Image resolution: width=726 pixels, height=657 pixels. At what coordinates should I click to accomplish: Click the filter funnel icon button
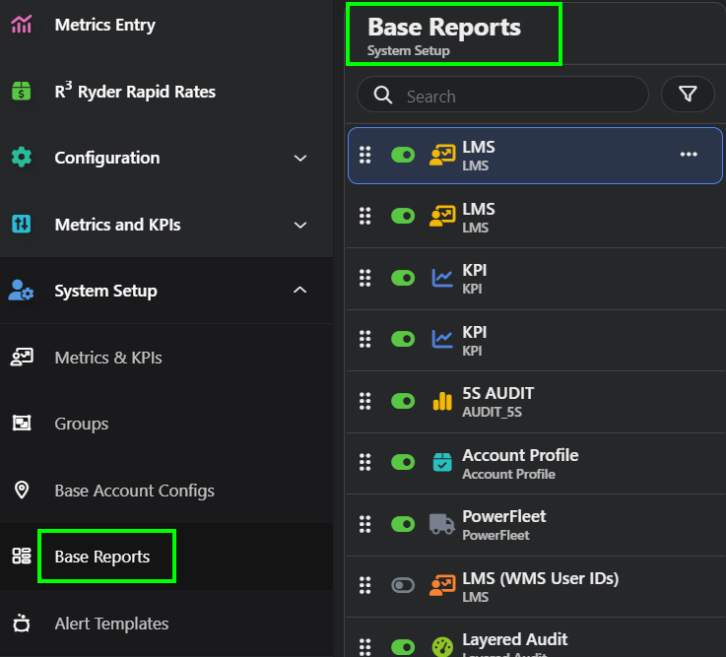689,95
